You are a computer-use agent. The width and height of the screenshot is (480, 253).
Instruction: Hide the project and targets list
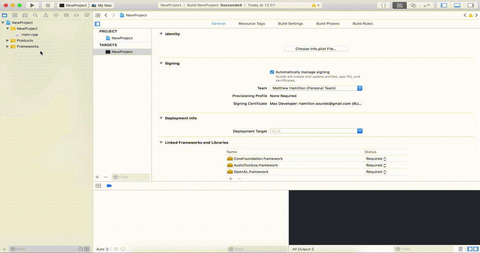click(97, 24)
